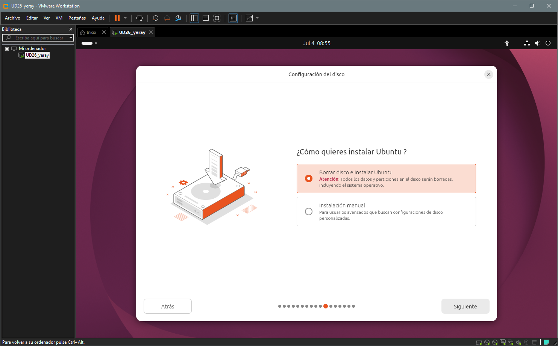Image resolution: width=558 pixels, height=346 pixels.
Task: Click the hard disk status bar icon
Action: coord(479,342)
